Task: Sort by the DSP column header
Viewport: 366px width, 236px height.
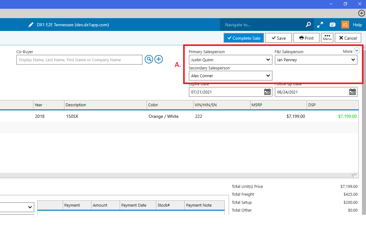Action: tap(333, 105)
